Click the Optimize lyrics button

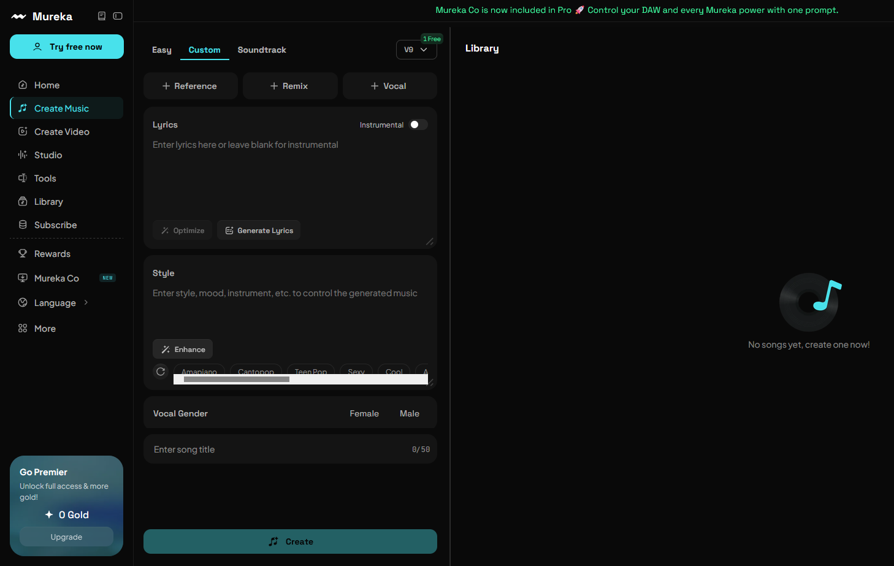183,230
